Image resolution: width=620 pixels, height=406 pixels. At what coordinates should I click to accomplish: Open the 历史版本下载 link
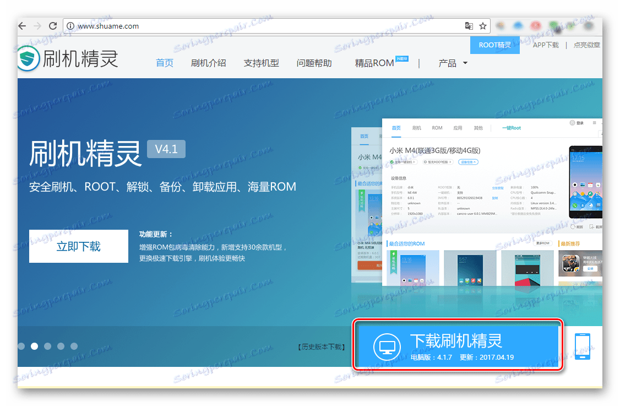(322, 347)
